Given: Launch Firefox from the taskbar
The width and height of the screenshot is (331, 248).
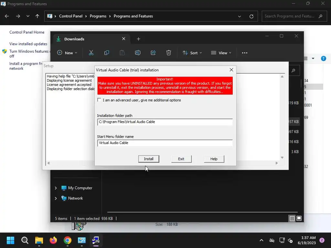Looking at the screenshot, I should [53, 240].
